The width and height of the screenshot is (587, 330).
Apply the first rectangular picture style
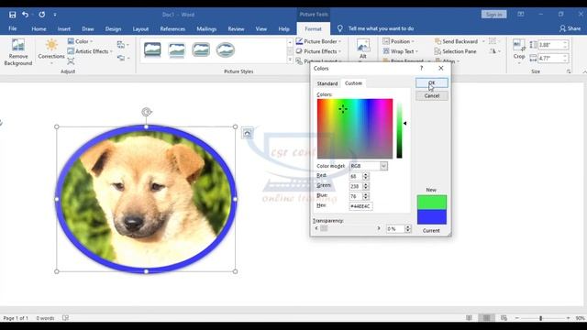coord(152,49)
